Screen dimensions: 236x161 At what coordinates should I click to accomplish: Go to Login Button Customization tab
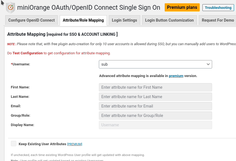[x=169, y=20]
